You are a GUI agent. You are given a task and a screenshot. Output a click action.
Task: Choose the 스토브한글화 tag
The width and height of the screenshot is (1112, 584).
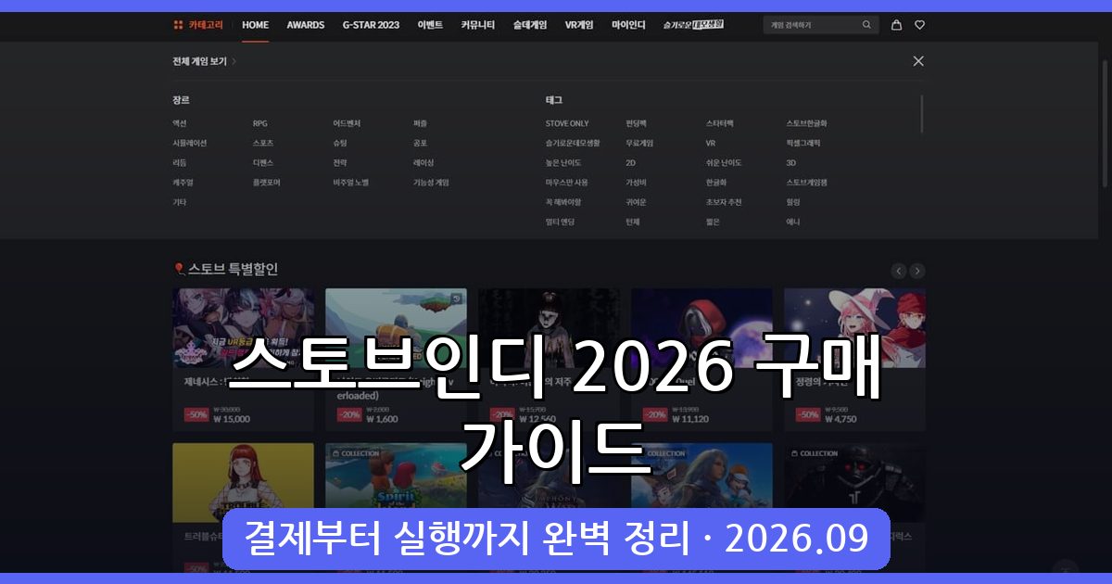click(x=807, y=123)
